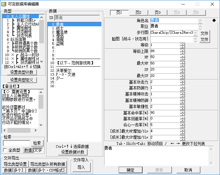This screenshot has width=220, height=175.
Task: Cancel with the 取消 button
Action: (x=188, y=170)
